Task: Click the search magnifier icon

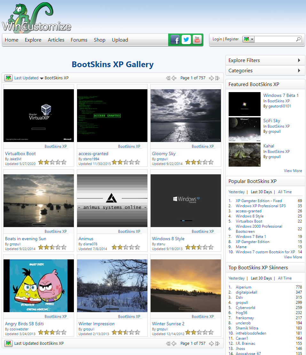Action: (298, 39)
